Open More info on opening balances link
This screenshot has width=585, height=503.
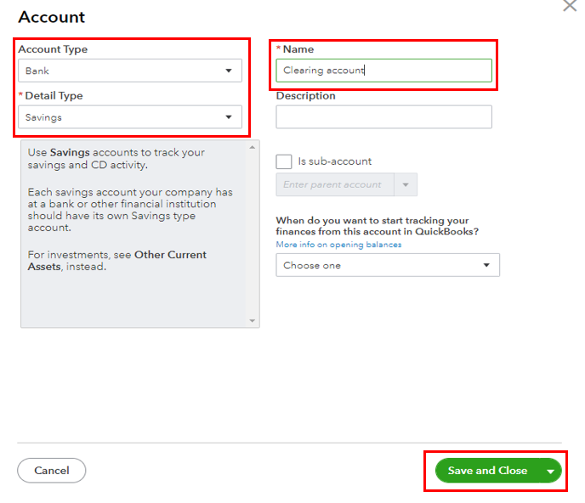(338, 245)
